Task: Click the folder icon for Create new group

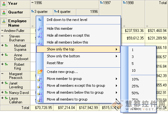Action: click(40, 72)
